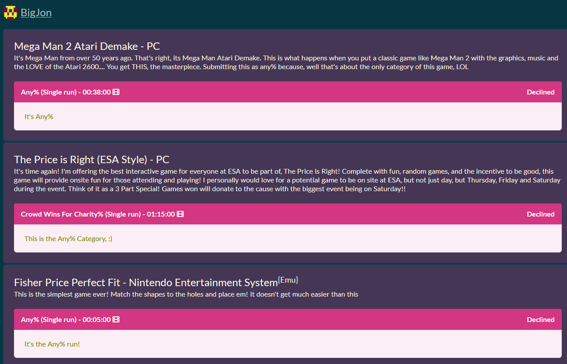Click the Any% (Single run) - 00:38:00 header
Viewport: 567px width, 364px height.
click(288, 92)
